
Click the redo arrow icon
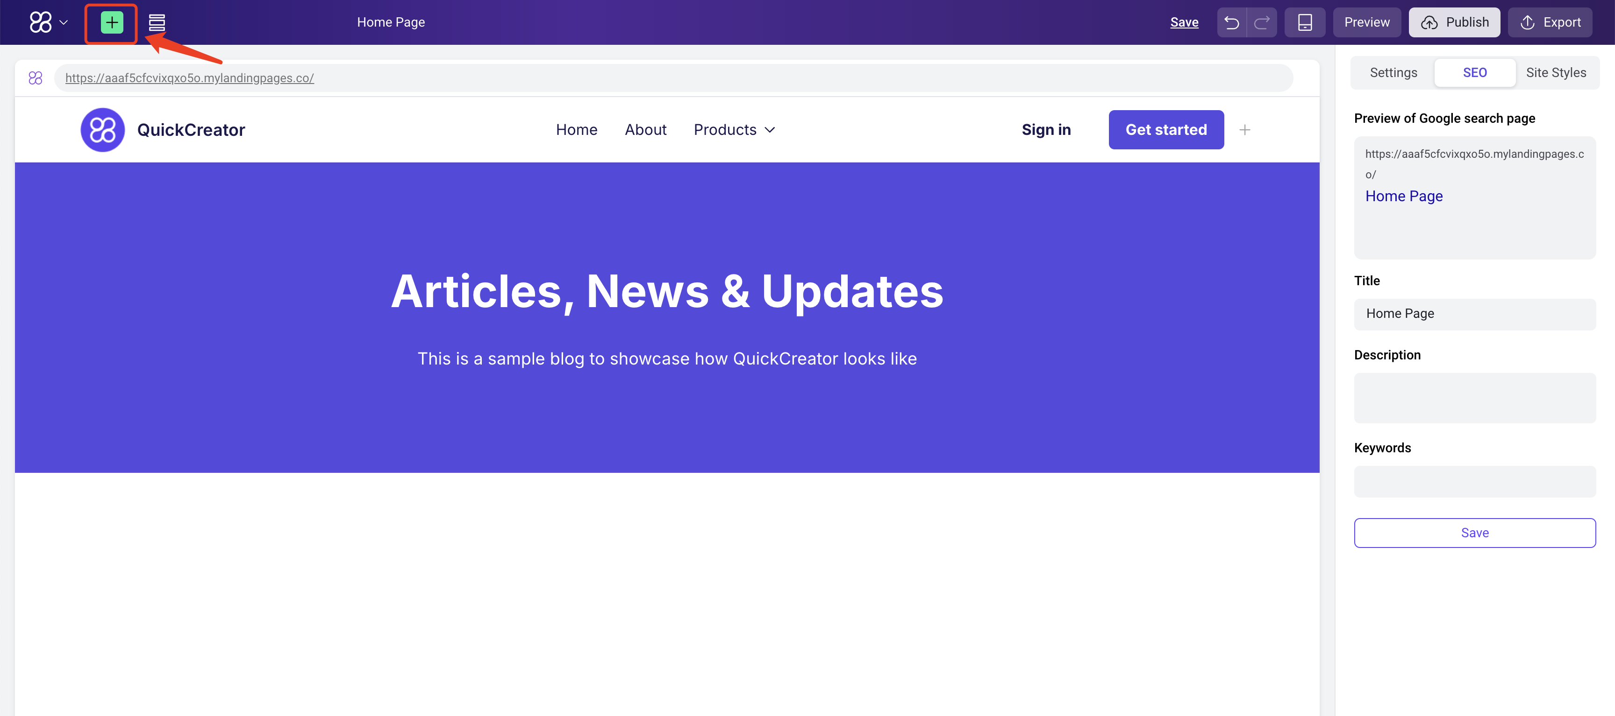(x=1262, y=21)
